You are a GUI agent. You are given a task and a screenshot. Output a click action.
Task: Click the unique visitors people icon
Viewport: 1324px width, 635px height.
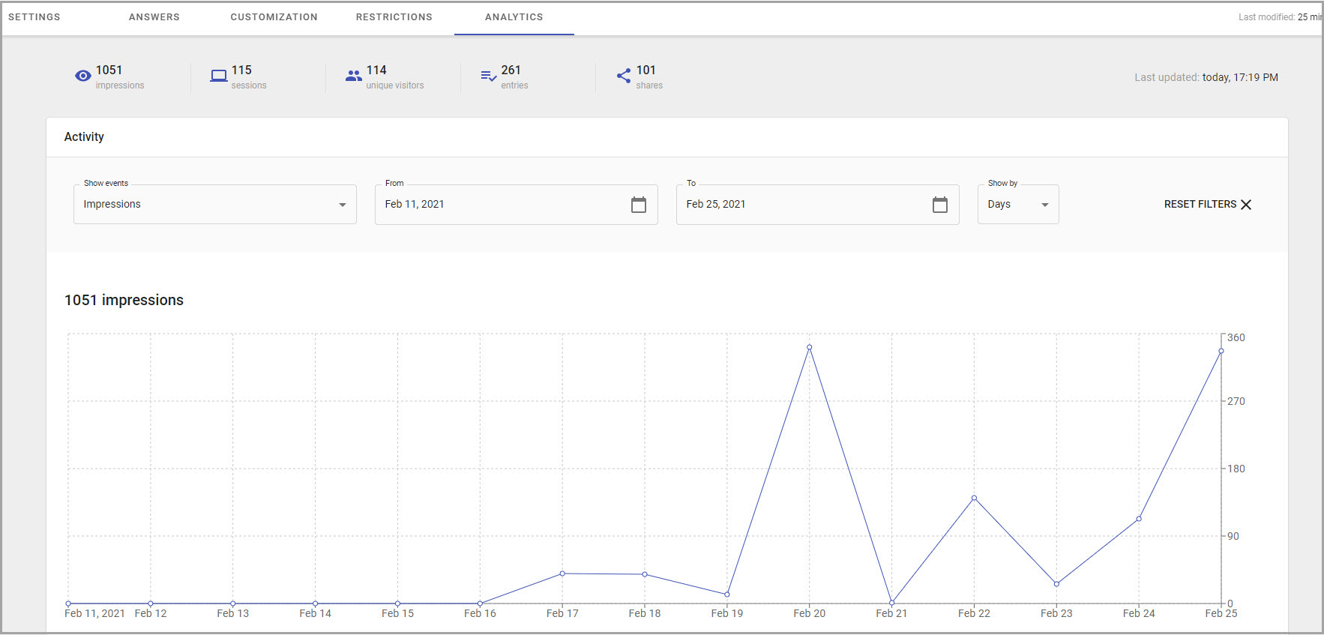(354, 76)
